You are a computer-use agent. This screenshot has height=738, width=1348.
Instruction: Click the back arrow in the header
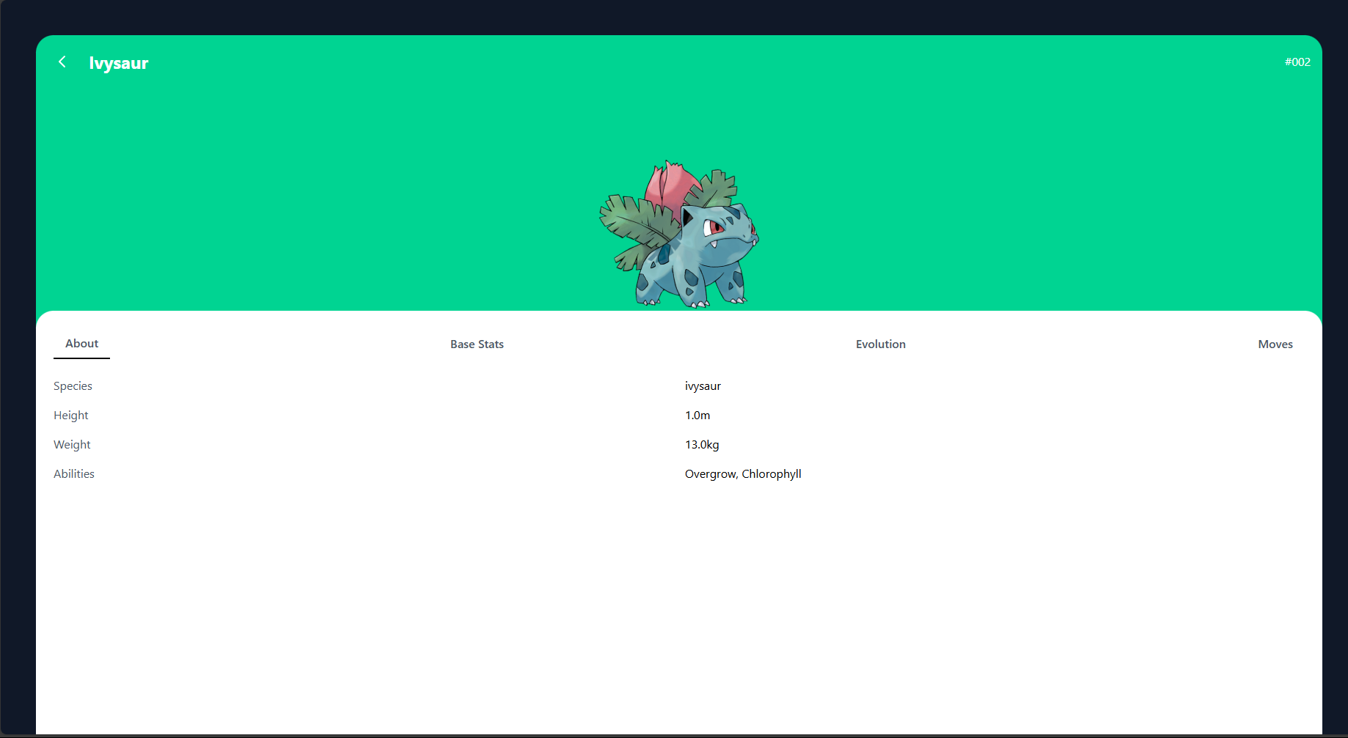[62, 62]
